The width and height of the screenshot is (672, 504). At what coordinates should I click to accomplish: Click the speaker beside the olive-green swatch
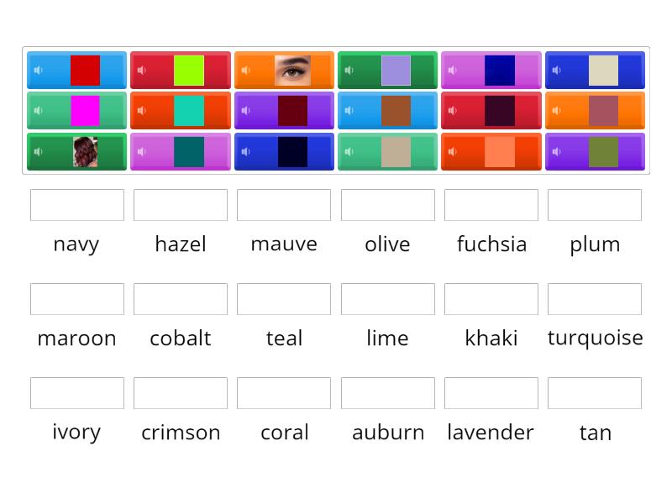555,151
